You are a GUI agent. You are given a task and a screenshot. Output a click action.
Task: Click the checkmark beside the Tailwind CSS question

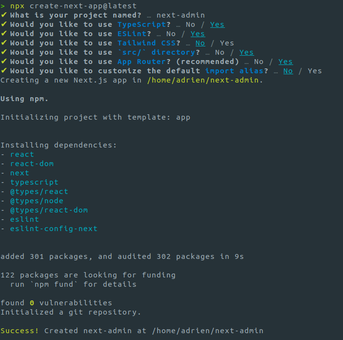3,43
